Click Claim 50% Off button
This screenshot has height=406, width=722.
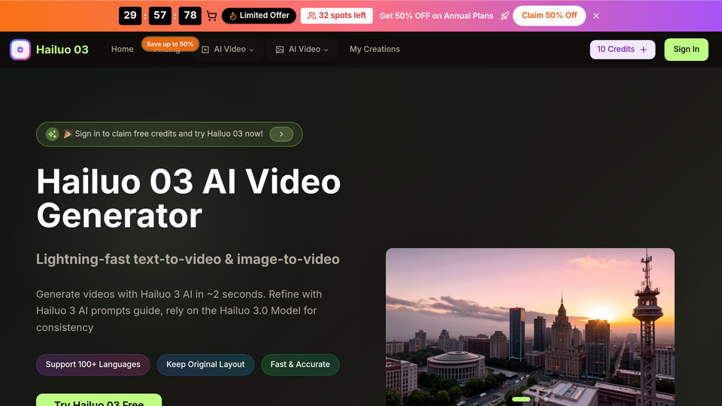point(549,16)
